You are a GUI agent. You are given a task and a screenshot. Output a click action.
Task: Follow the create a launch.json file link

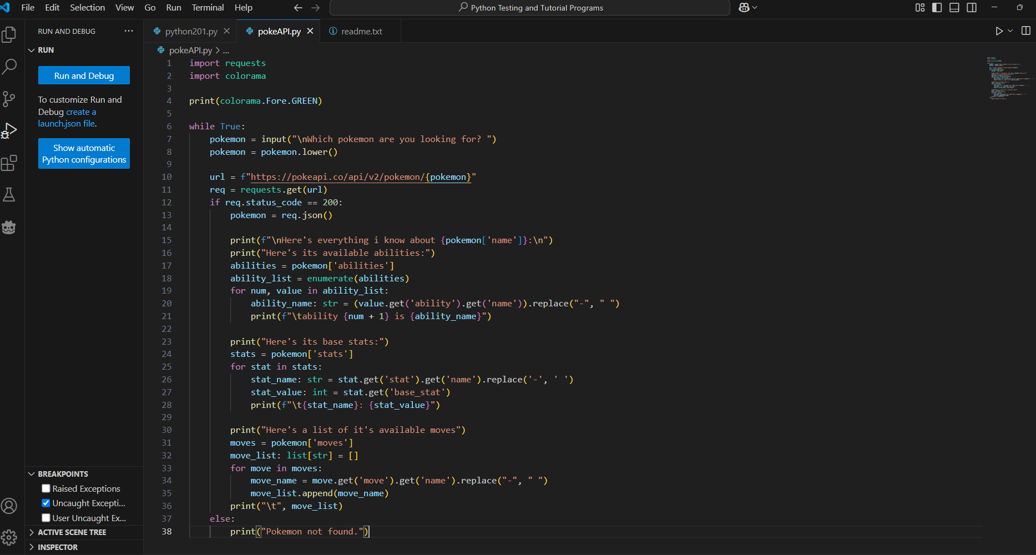pyautogui.click(x=67, y=118)
